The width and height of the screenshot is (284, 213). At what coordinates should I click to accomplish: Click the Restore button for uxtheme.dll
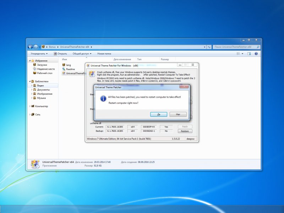185,131
